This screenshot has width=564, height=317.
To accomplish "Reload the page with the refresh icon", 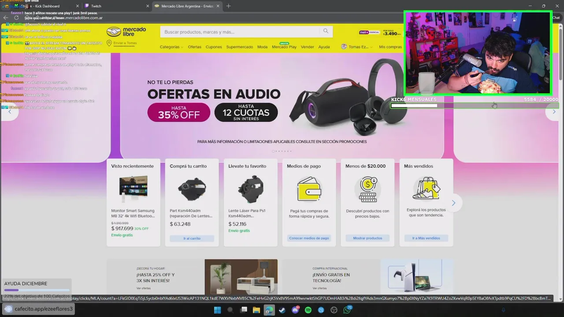I will [16, 18].
